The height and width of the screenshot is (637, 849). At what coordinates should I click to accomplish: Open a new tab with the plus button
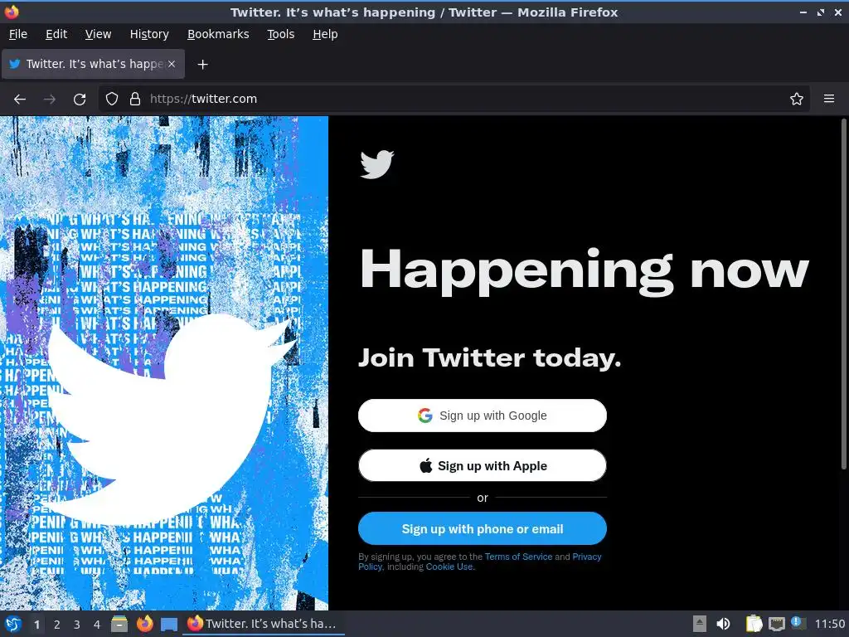202,65
